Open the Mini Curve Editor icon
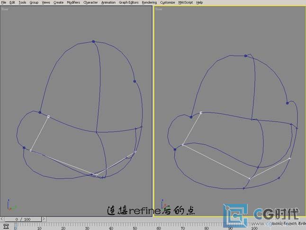 coord(6,226)
